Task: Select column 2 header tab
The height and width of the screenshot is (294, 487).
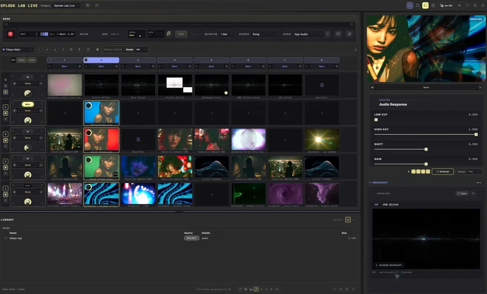Action: (x=101, y=60)
